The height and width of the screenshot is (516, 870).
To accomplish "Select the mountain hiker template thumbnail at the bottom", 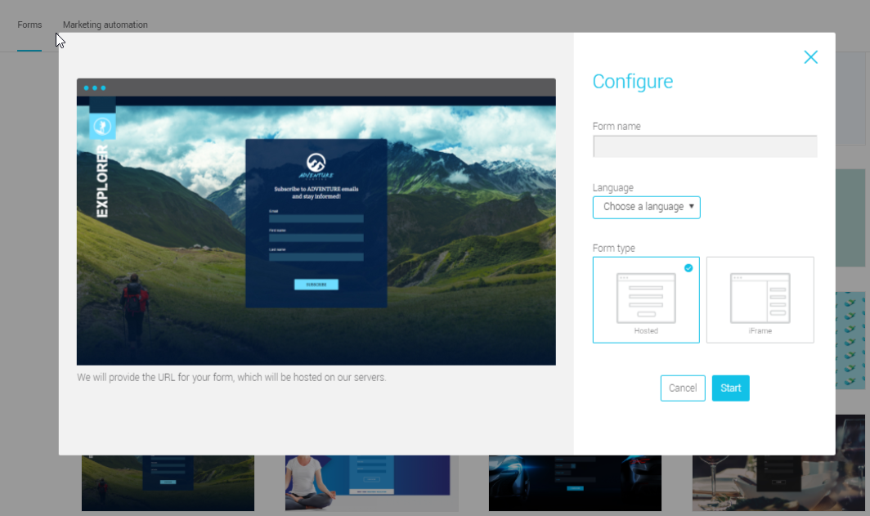I will tap(168, 482).
